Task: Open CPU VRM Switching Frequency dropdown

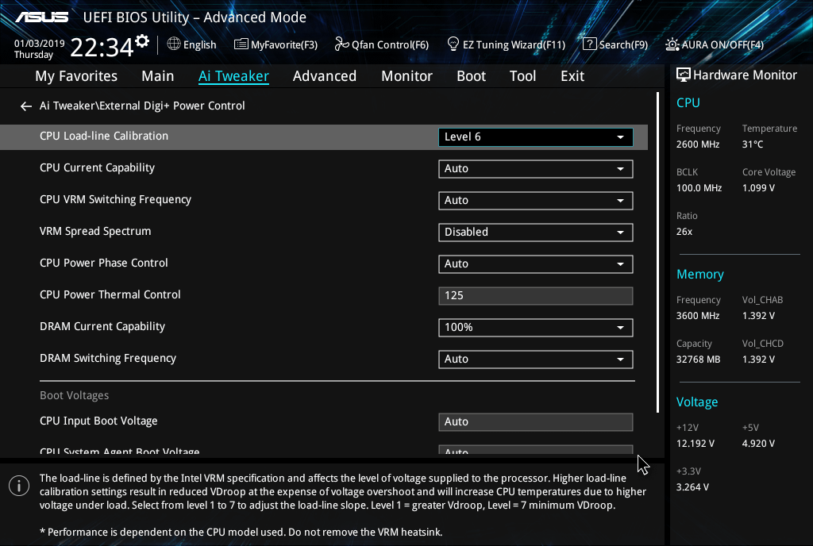Action: tap(536, 201)
